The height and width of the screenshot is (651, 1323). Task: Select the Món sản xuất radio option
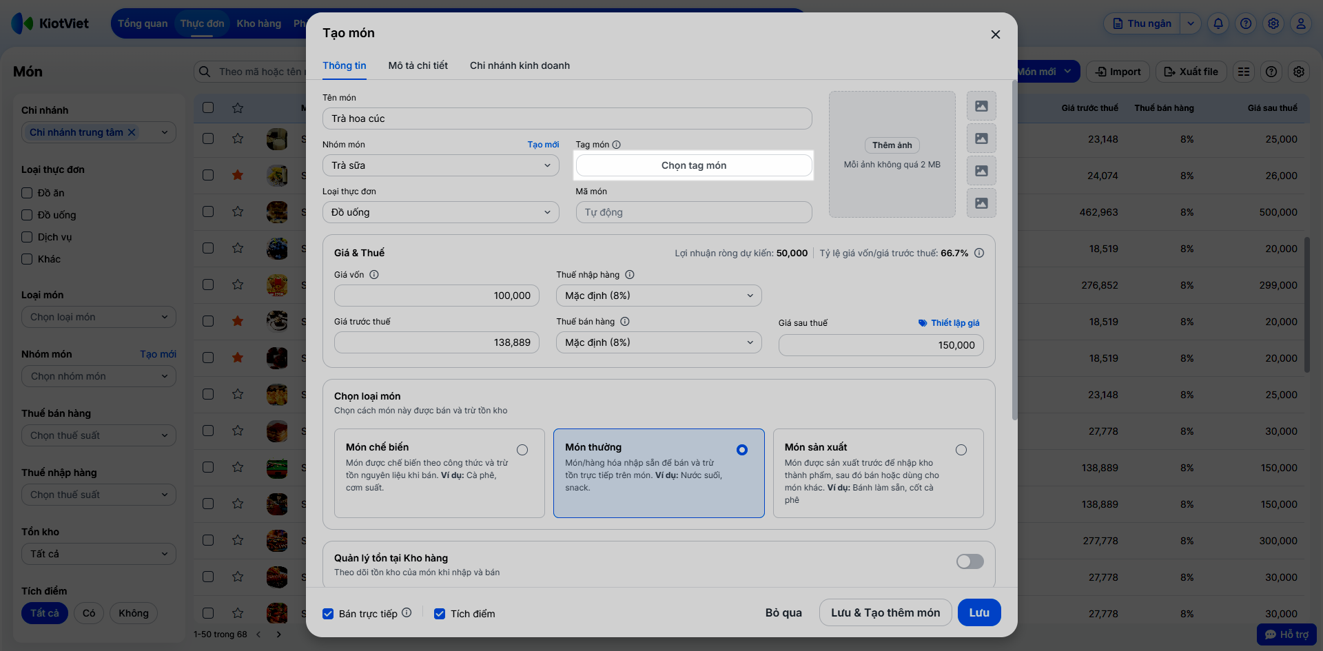[x=961, y=450]
